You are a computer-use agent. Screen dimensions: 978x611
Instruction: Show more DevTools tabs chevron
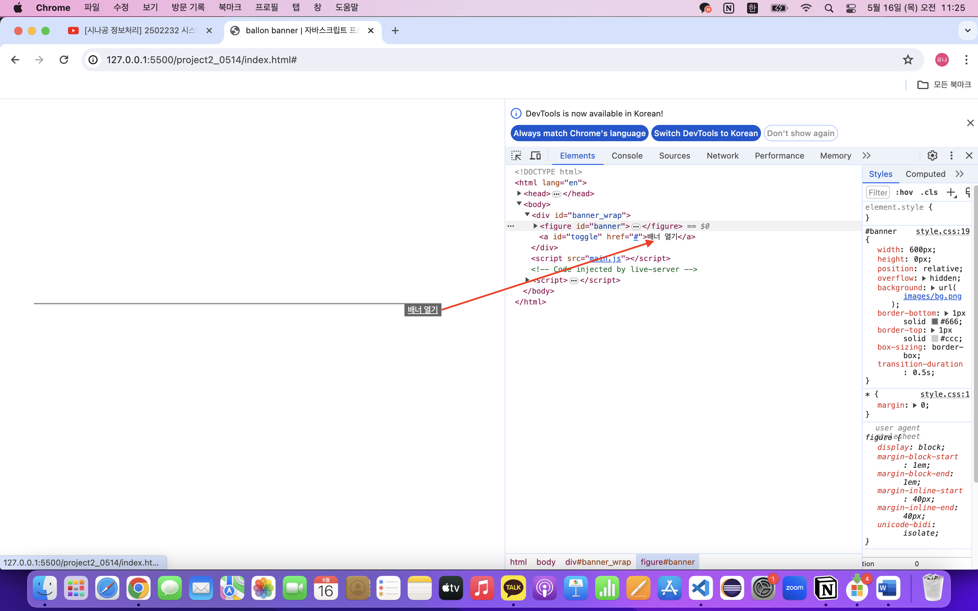coord(867,155)
